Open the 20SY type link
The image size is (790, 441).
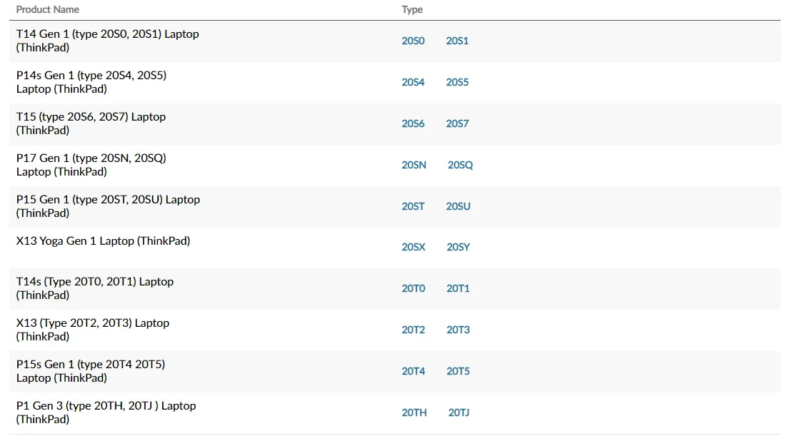click(x=458, y=247)
